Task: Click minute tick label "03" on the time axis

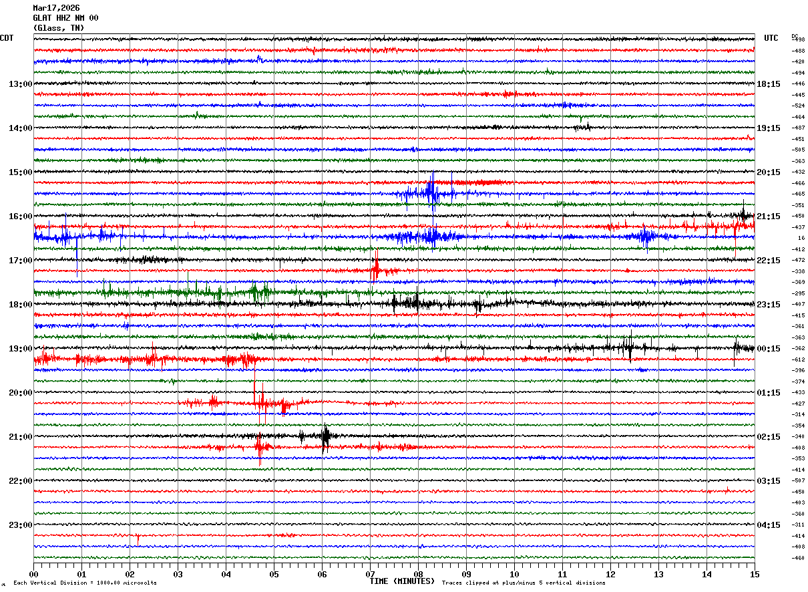Action: 178,575
